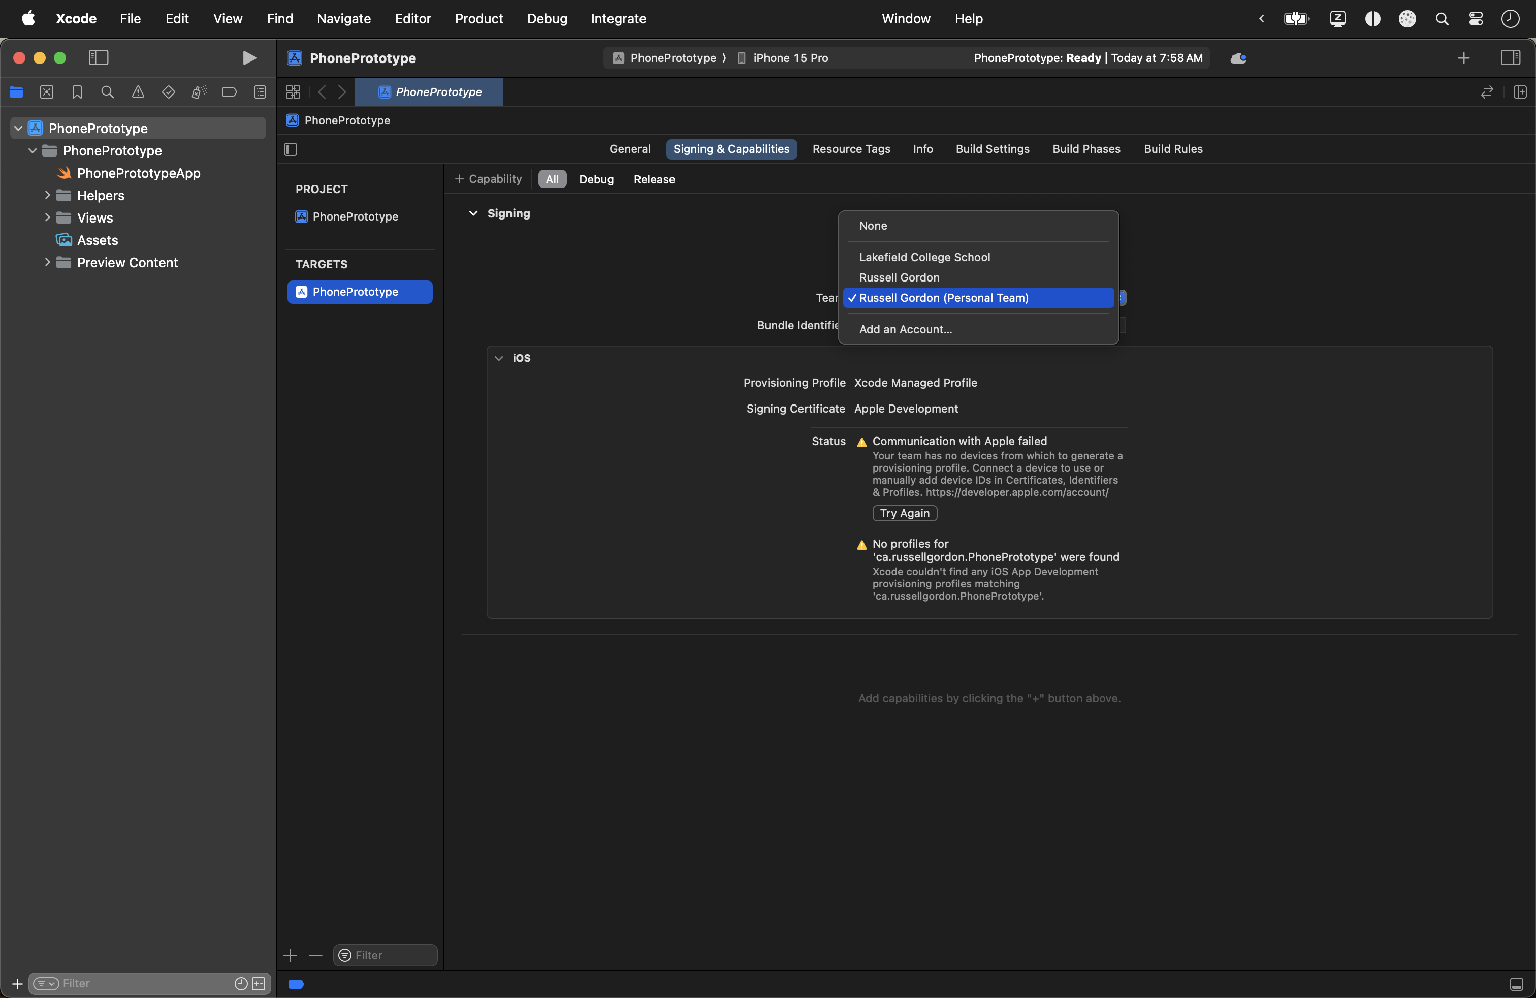Image resolution: width=1536 pixels, height=998 pixels.
Task: Select Lakefield College School team
Action: click(x=924, y=257)
